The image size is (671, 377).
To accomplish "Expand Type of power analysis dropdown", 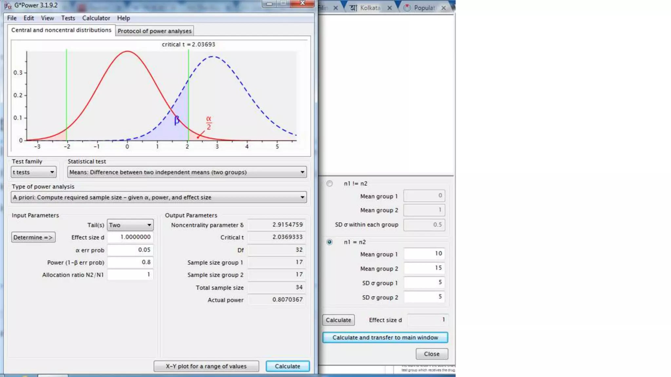I will [x=159, y=197].
